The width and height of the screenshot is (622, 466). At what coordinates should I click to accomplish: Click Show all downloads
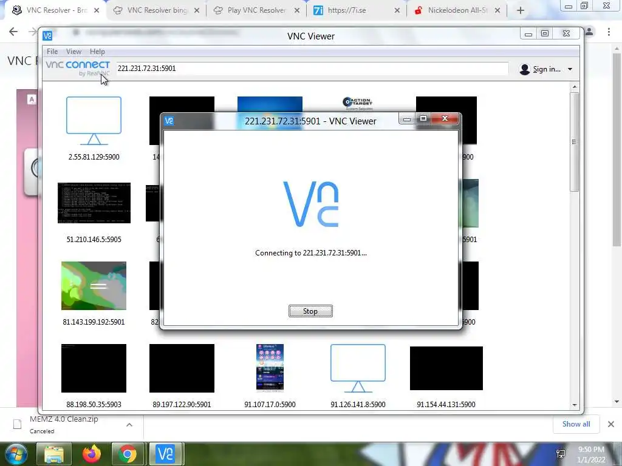point(576,424)
